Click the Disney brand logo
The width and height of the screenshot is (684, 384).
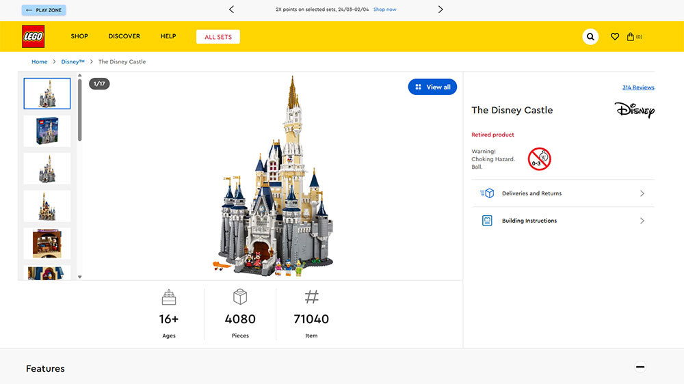tap(635, 110)
